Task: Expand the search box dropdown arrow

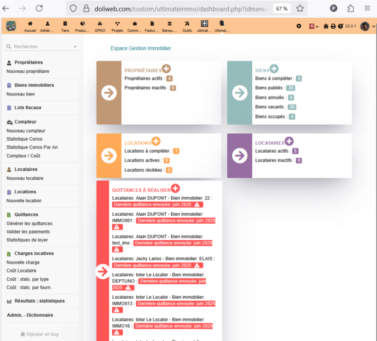Action: coord(75,46)
